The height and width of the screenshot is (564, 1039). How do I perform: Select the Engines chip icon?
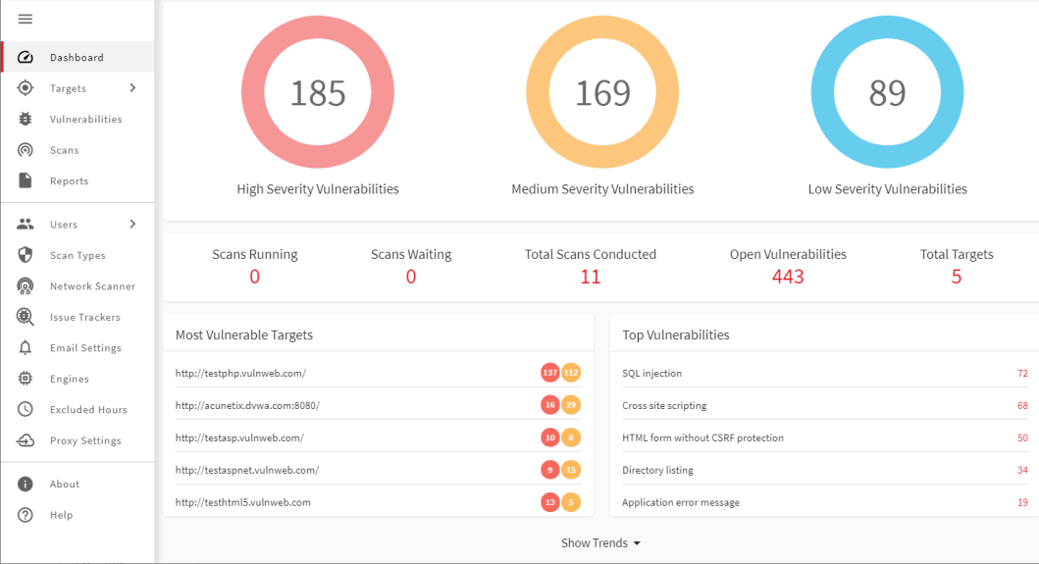[26, 379]
